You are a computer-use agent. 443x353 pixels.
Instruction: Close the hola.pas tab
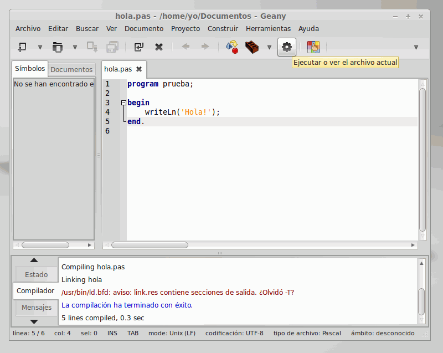139,69
